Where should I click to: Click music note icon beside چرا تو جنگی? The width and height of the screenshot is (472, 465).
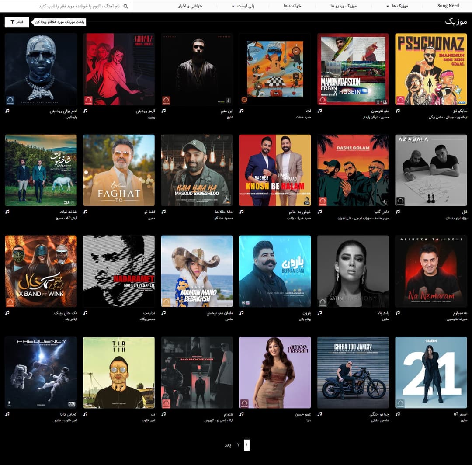(x=319, y=414)
